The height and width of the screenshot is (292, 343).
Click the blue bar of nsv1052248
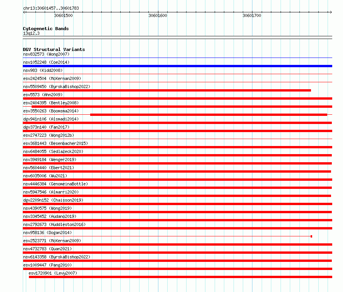(x=177, y=66)
